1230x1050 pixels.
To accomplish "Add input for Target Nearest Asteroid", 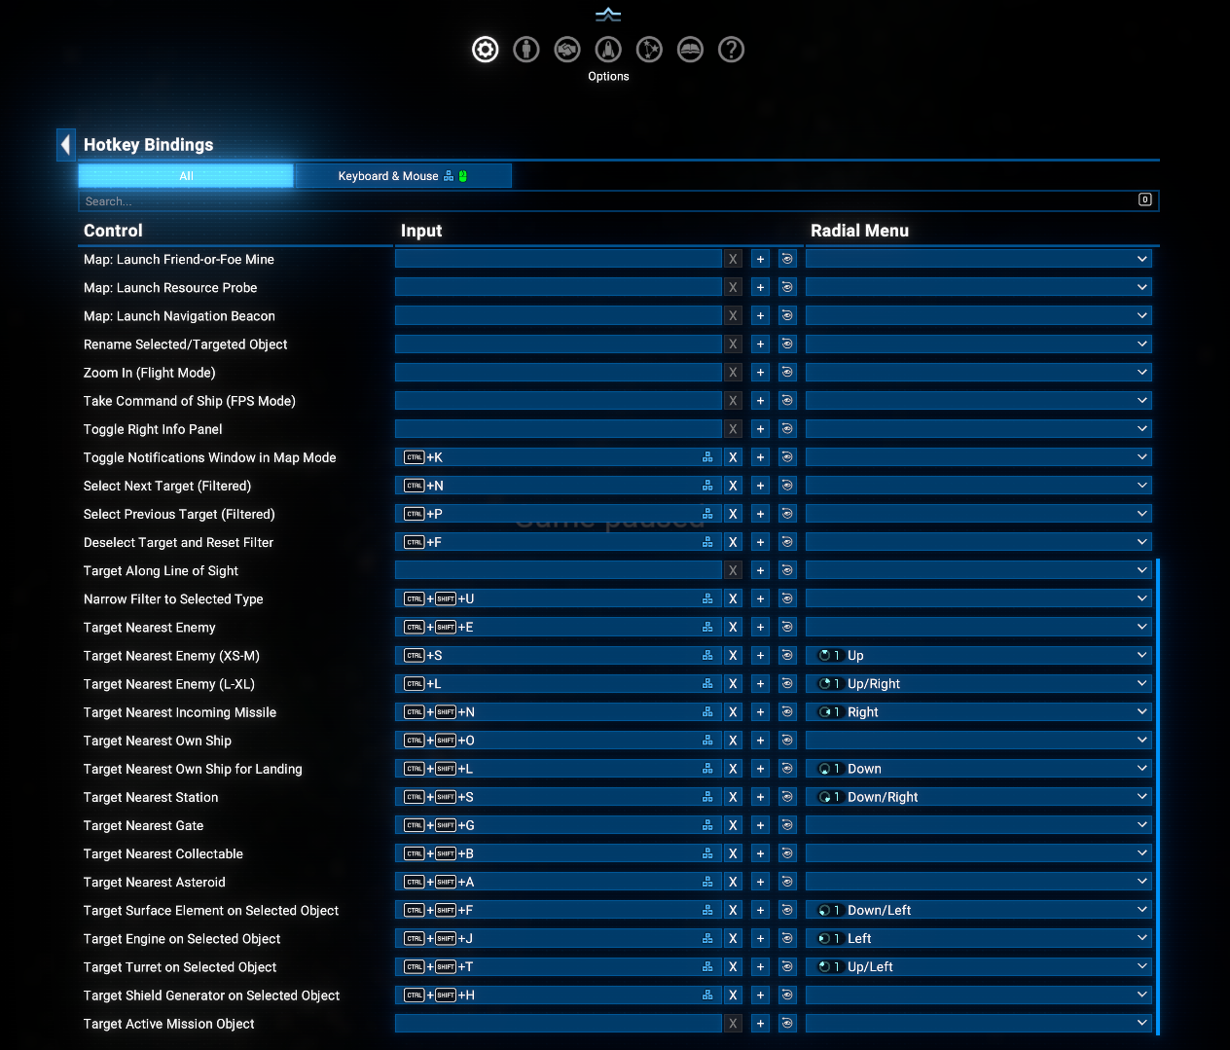I will pos(760,882).
